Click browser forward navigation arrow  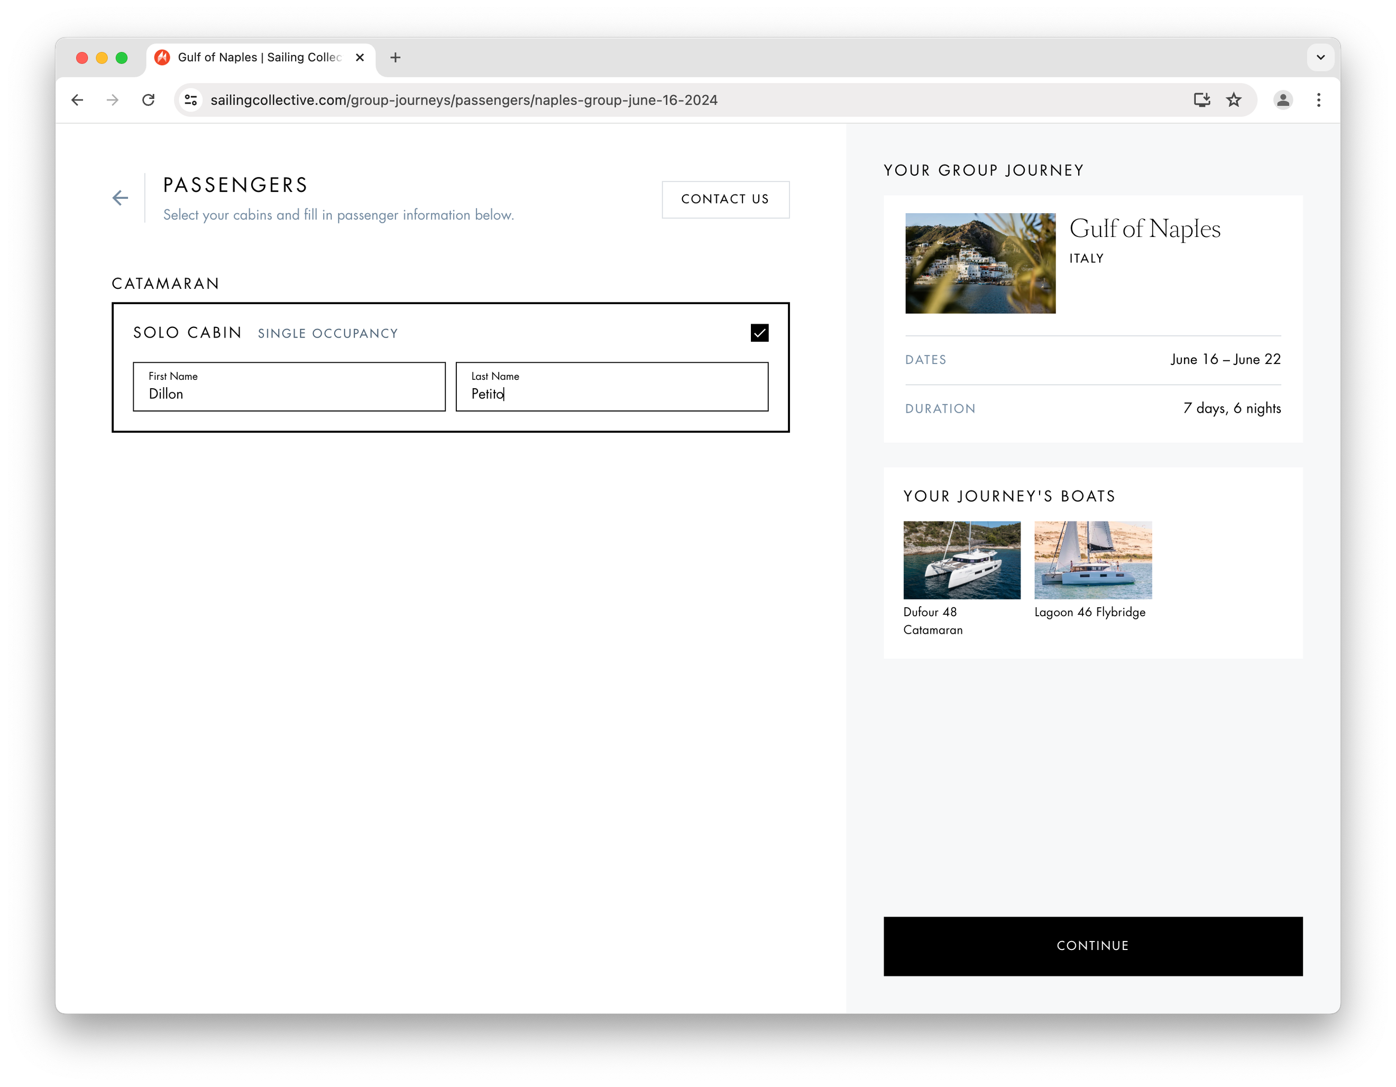(x=113, y=100)
